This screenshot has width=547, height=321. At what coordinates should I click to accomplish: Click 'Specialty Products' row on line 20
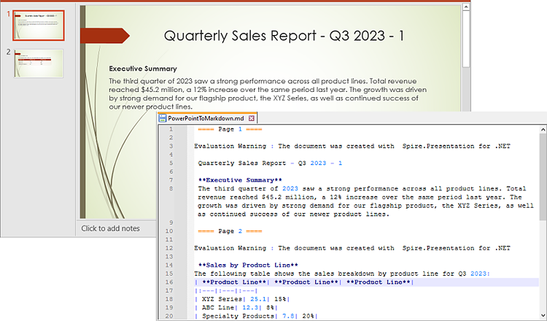point(256,316)
